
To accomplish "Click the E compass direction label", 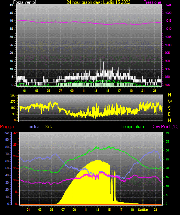I will (169, 114).
